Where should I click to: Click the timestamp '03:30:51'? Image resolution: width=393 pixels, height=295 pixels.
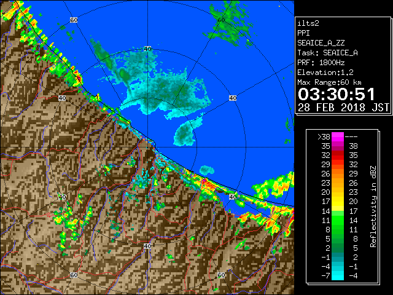[x=337, y=94]
